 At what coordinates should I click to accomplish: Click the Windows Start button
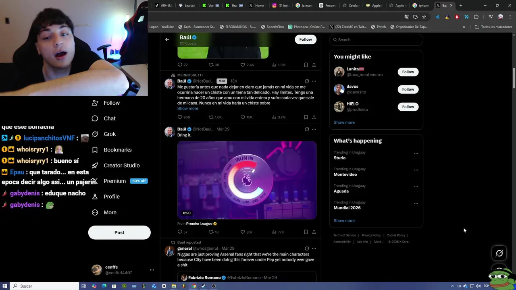click(x=5, y=286)
